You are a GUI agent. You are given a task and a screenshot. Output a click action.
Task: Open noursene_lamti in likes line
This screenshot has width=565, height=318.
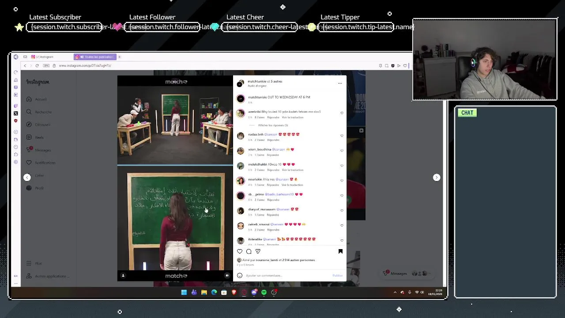[x=267, y=260]
